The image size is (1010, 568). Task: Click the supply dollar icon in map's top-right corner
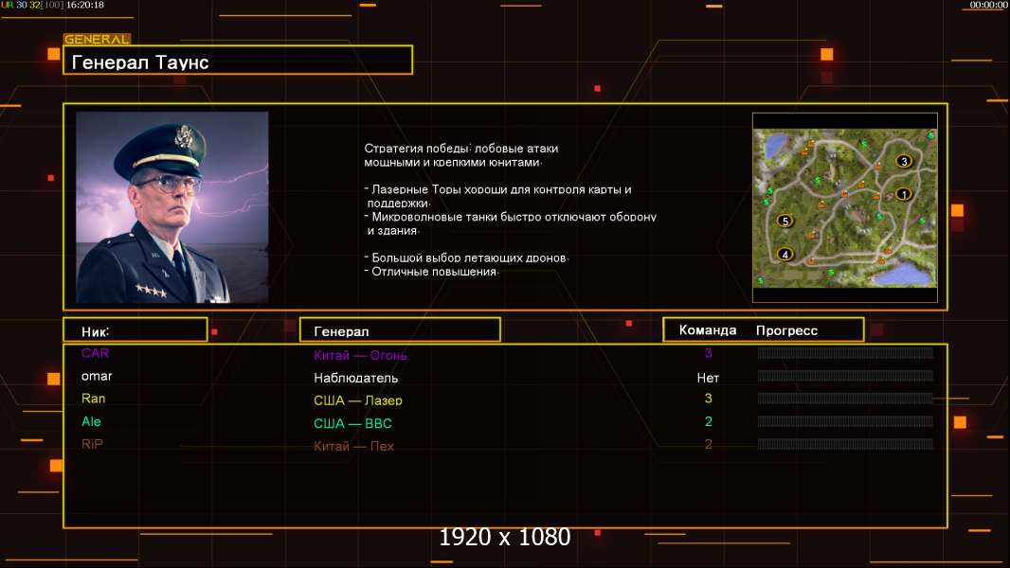[930, 136]
